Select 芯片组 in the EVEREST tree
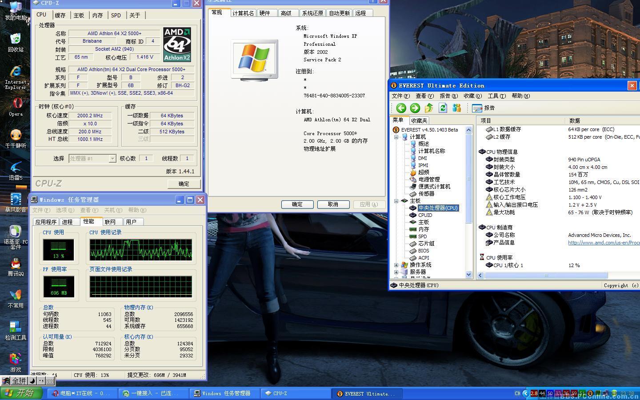 pyautogui.click(x=426, y=244)
